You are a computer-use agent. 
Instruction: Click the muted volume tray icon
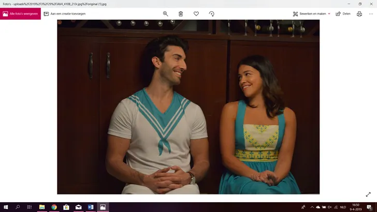(330, 207)
